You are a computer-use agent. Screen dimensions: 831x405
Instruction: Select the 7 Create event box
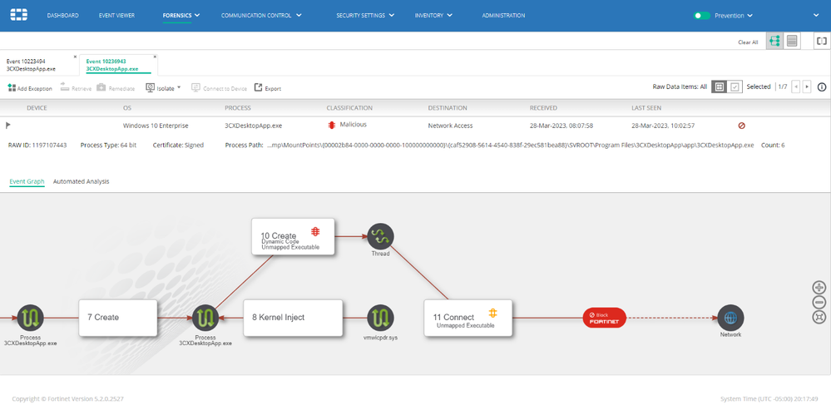[118, 318]
